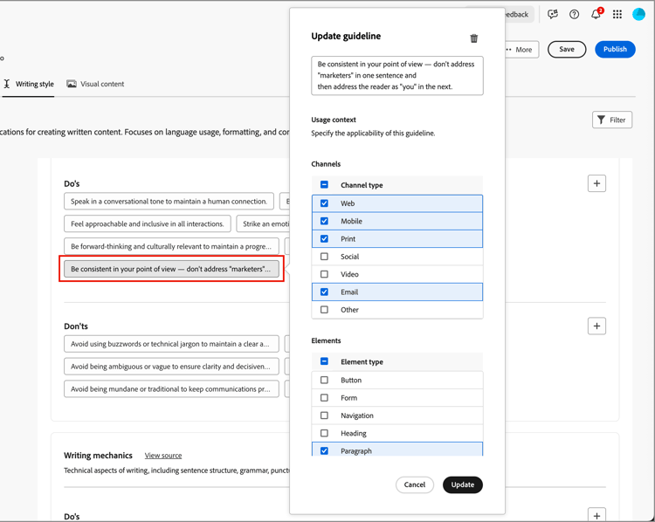Image resolution: width=655 pixels, height=522 pixels.
Task: Click the 'Writing mechanics' section title
Action: [98, 456]
